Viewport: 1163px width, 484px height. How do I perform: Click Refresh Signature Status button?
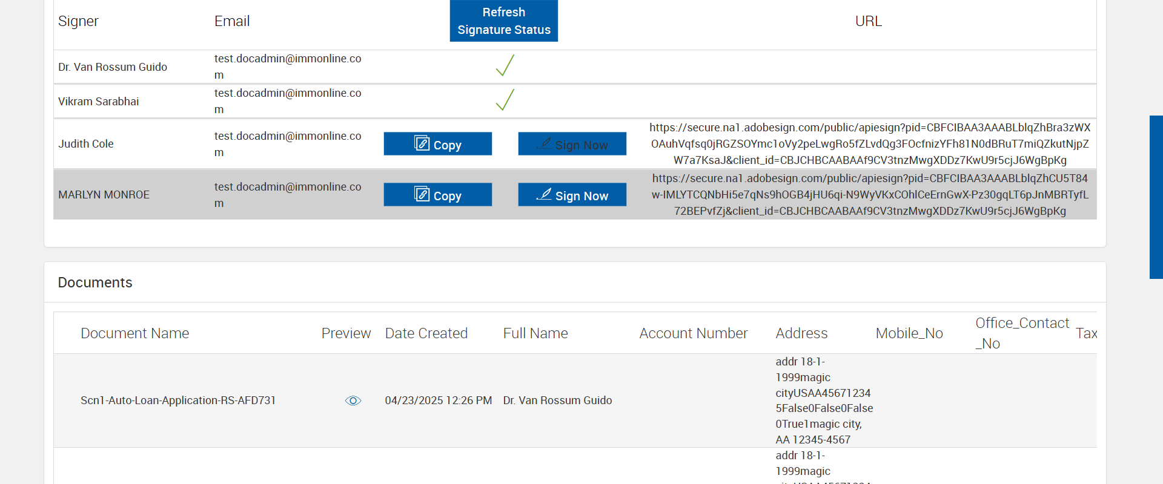[x=504, y=21]
